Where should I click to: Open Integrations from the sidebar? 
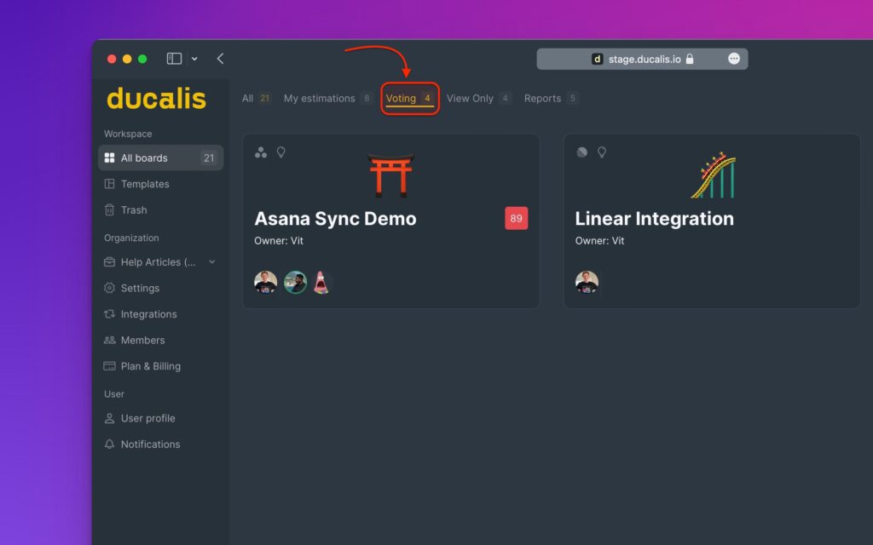tap(148, 314)
